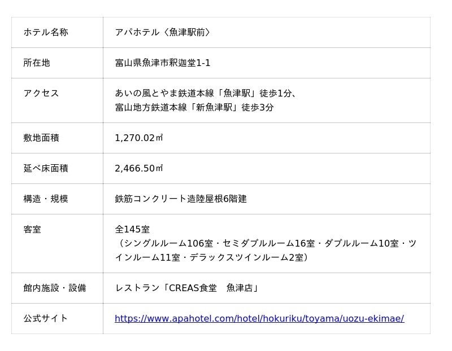Click the 富山地方鉄道本線「新魚津駅」 line

point(194,107)
